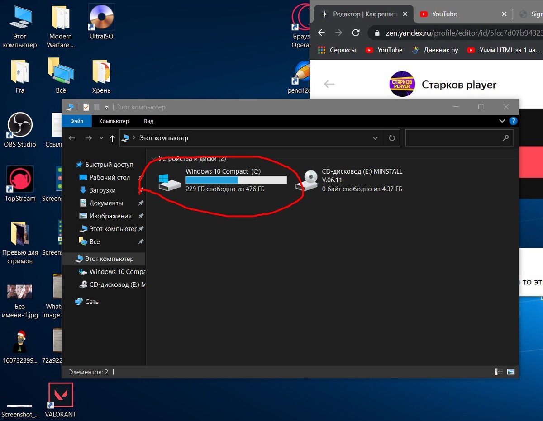Go up one folder level in Explorer
The image size is (543, 421).
[x=112, y=138]
